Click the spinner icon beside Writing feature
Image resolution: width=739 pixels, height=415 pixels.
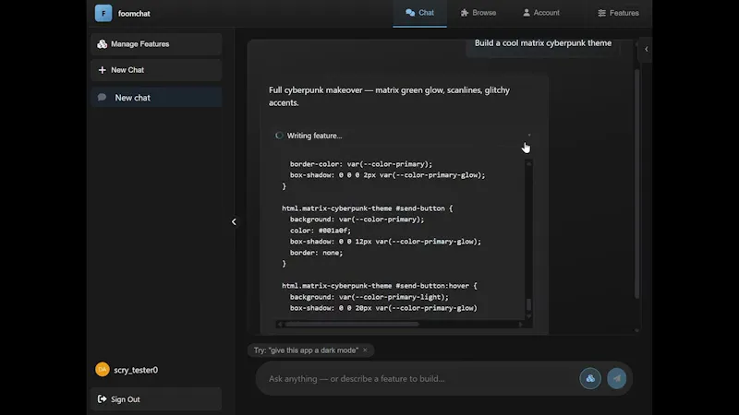(279, 136)
